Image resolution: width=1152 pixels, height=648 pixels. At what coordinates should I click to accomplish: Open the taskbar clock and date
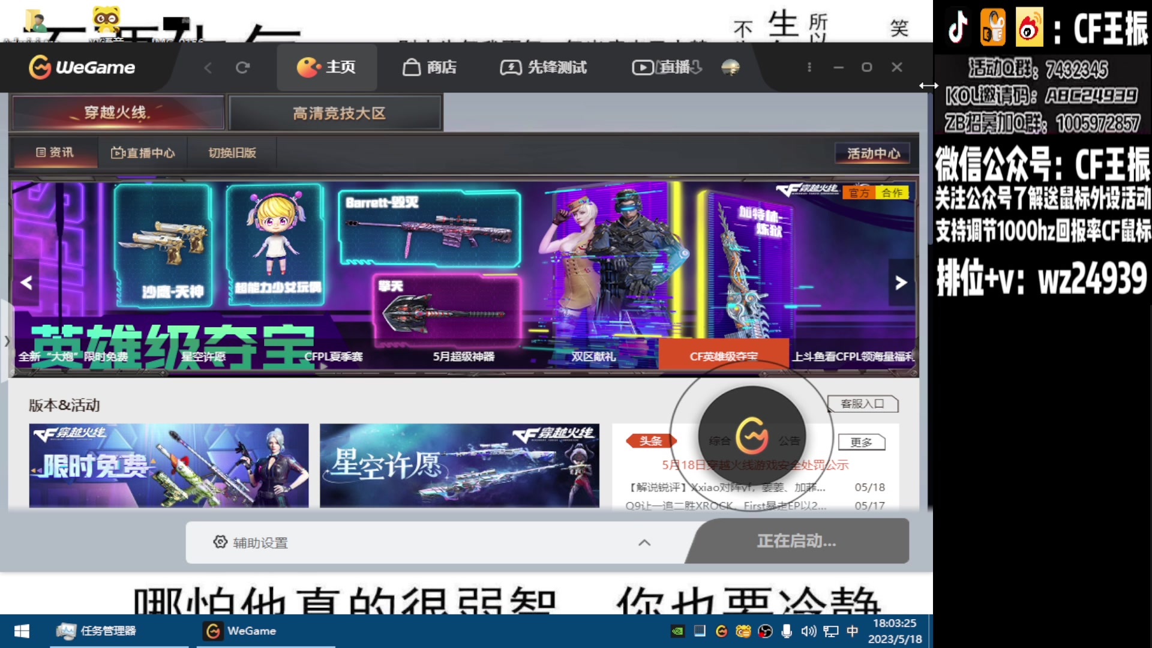(x=895, y=631)
